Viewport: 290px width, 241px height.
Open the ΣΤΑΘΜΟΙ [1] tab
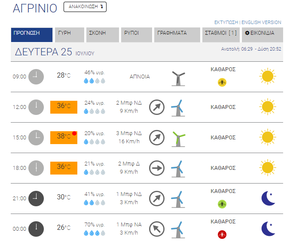click(221, 35)
